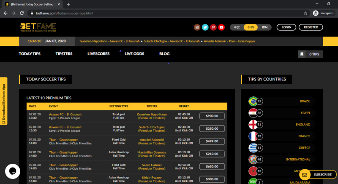This screenshot has width=338, height=184.
Task: Click the browser address bar
Action: coord(168,13)
